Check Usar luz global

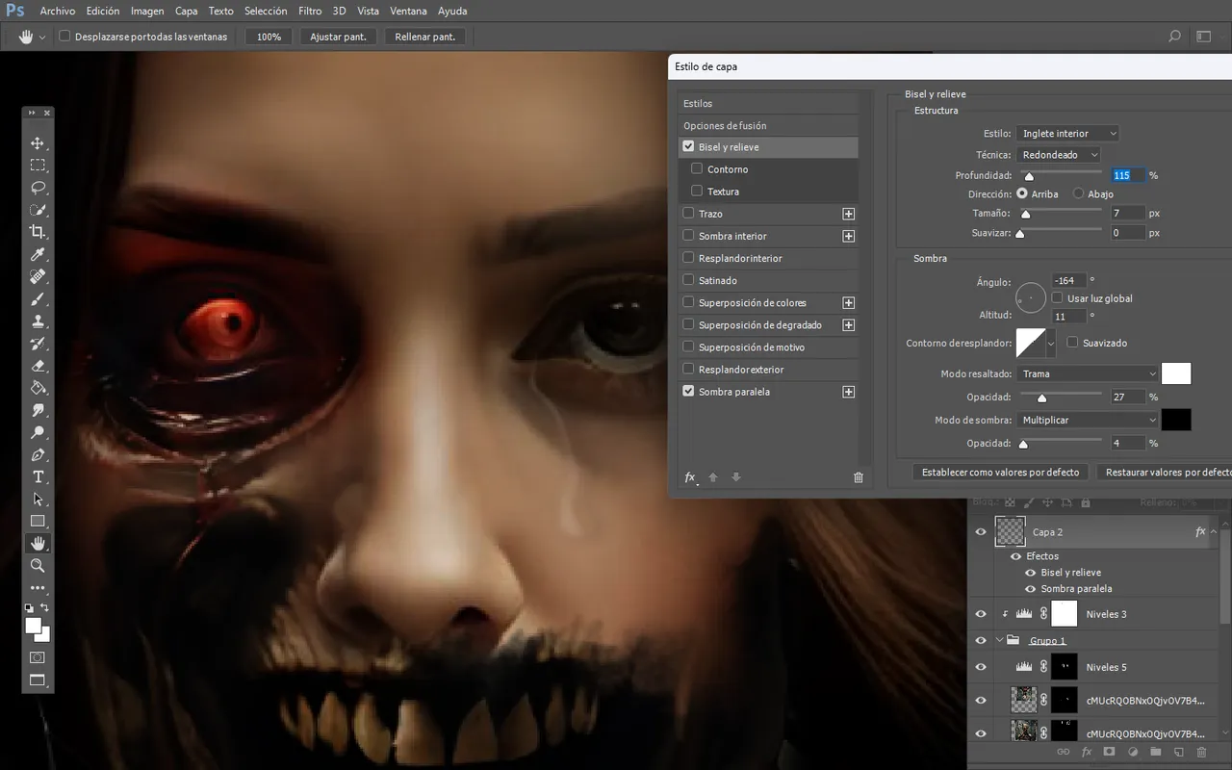(1057, 298)
